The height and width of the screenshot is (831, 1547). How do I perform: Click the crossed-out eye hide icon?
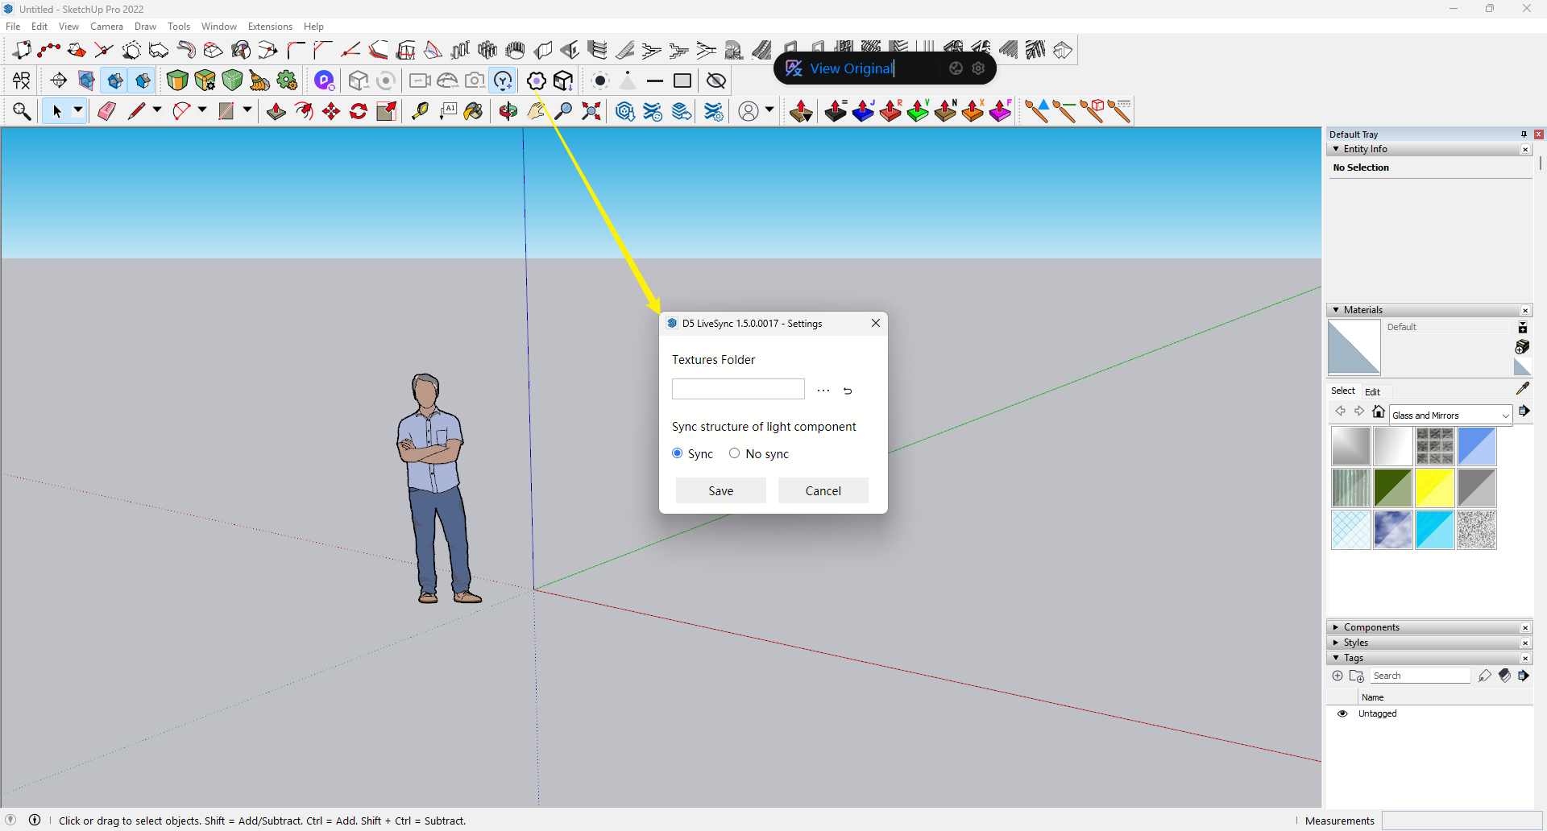coord(716,81)
